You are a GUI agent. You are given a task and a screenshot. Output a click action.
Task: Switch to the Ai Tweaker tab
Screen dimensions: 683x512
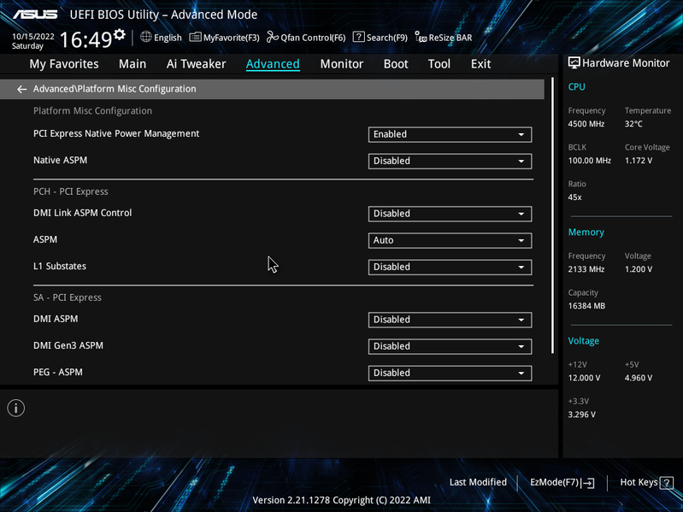tap(196, 64)
